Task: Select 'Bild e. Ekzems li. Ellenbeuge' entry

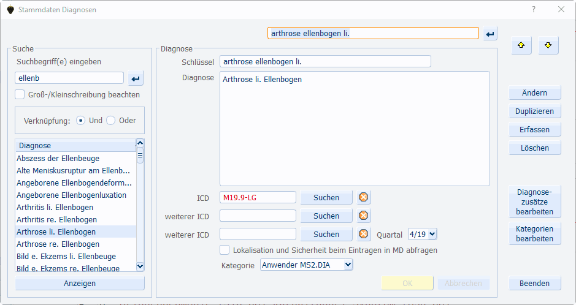Action: pyautogui.click(x=75, y=256)
